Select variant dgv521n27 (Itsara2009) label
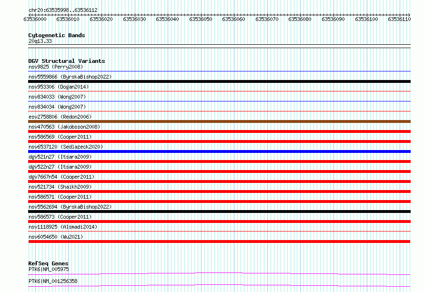Viewport: 424px width, 292px height. click(x=60, y=157)
